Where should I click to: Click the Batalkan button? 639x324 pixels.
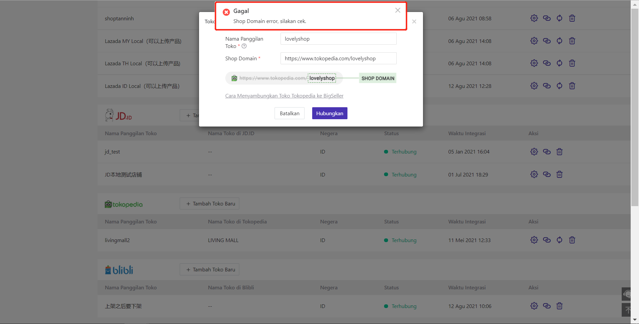(289, 113)
